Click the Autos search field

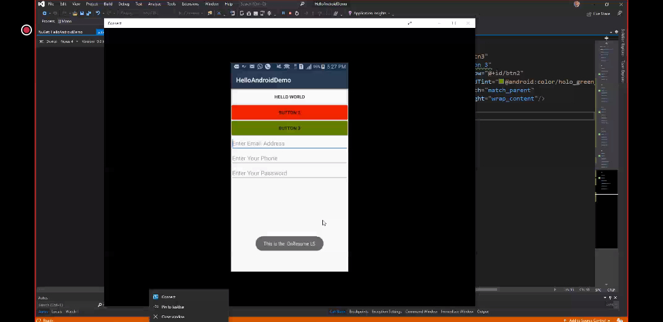tap(67, 305)
